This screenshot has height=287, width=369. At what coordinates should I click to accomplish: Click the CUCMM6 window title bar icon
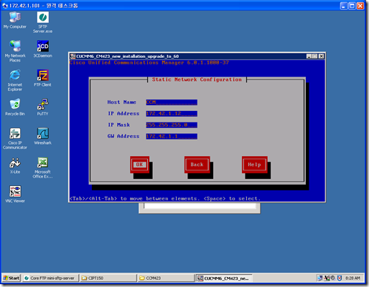click(73, 57)
